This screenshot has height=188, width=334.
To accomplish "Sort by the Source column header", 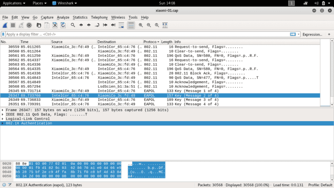I will pyautogui.click(x=74, y=42).
